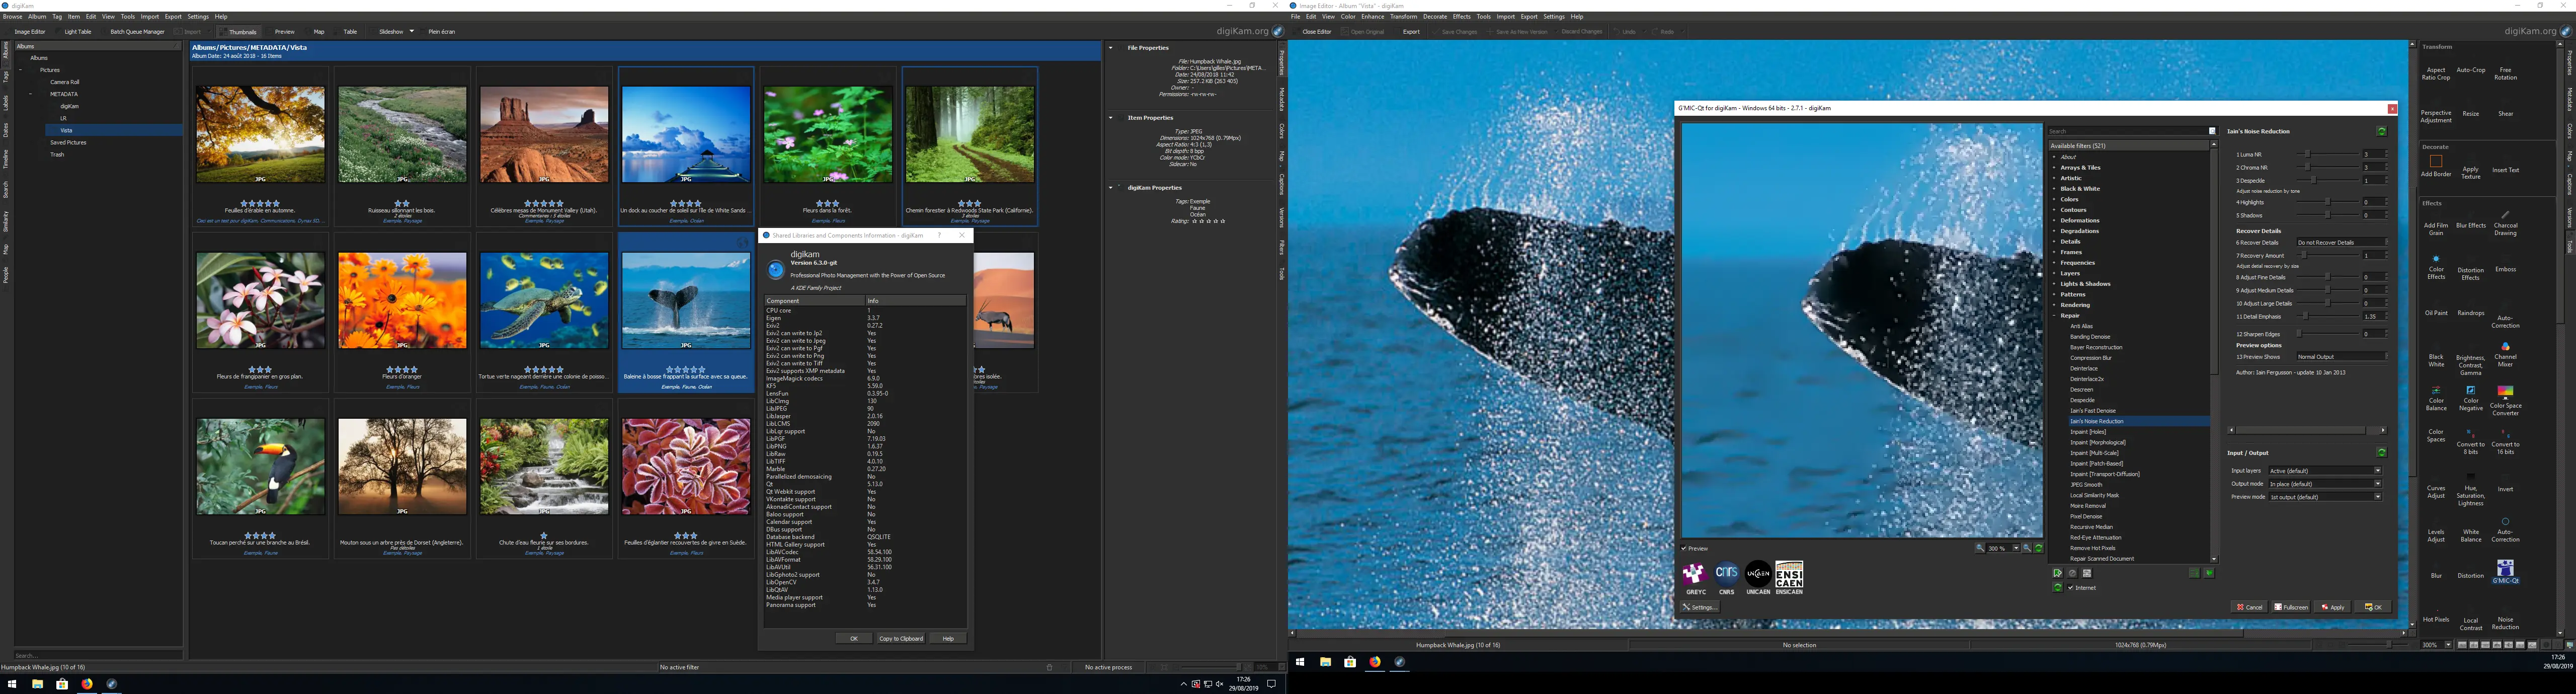Screen dimensions: 2576x694
Task: Click Copy to Clipboard in the about dialog
Action: coord(901,638)
